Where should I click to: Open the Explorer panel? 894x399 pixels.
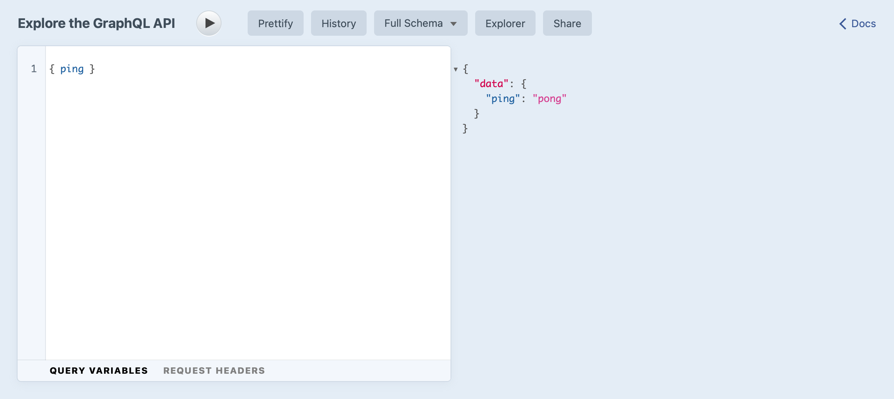[505, 23]
